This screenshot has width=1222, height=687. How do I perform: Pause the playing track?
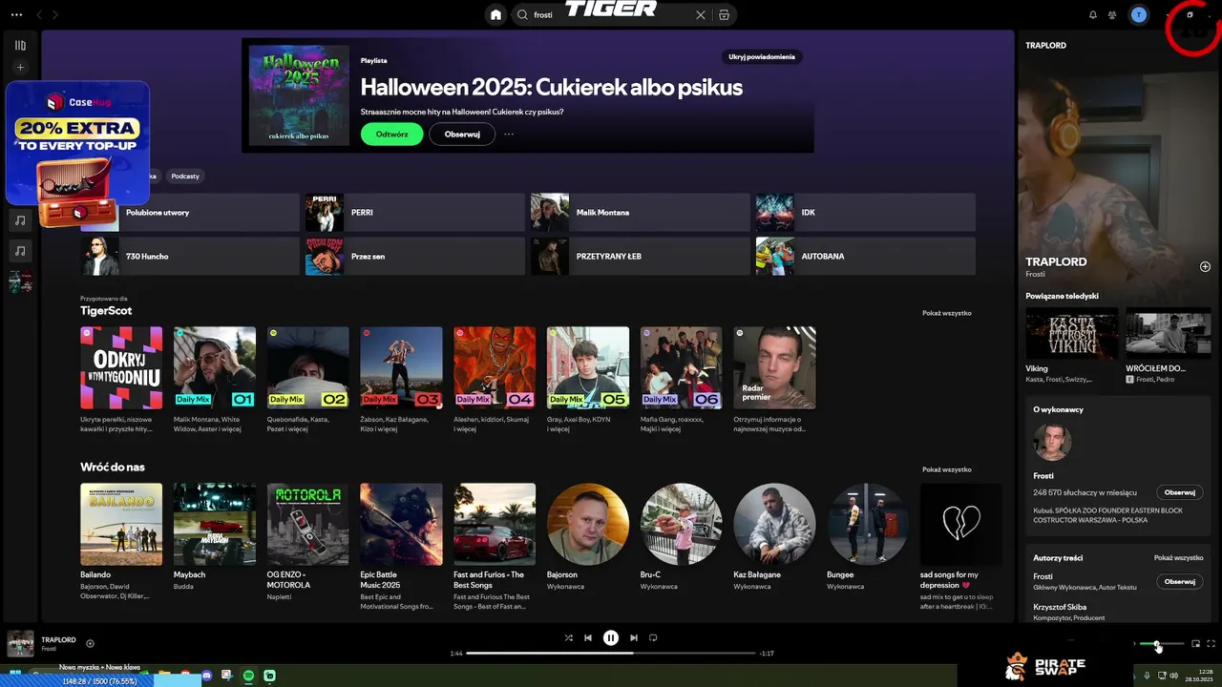pyautogui.click(x=611, y=637)
